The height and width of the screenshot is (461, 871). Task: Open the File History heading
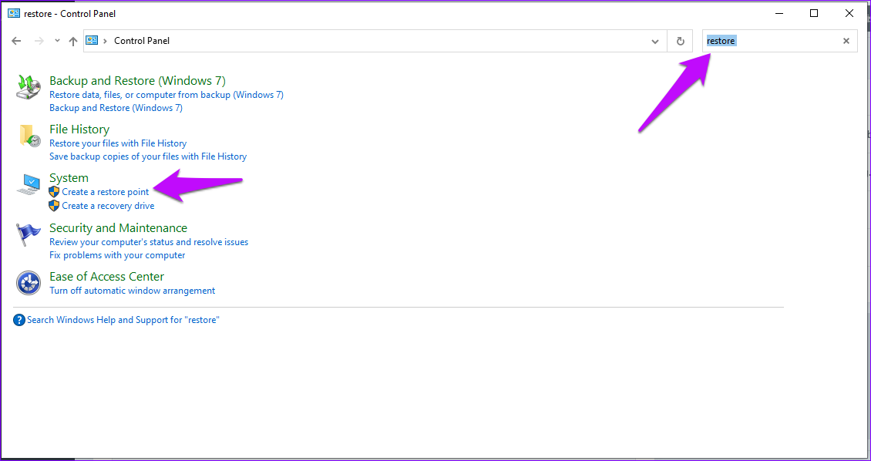(79, 130)
